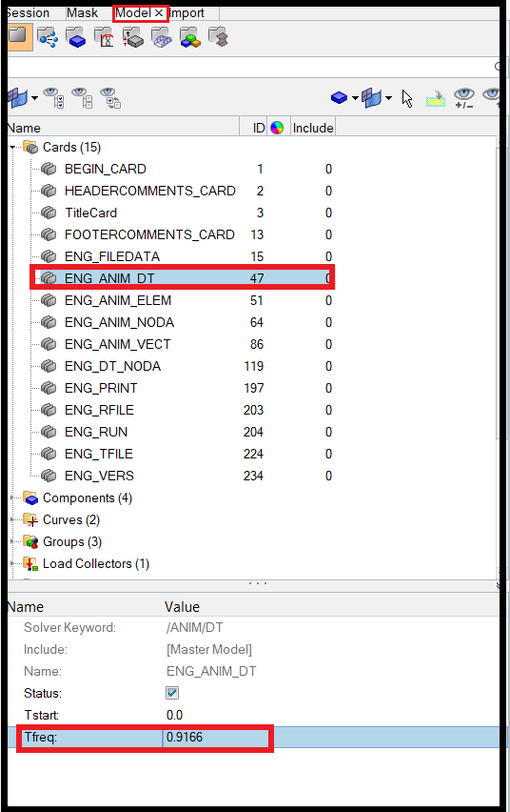
Task: Select the Assembly hierarchy view icon
Action: coord(48,38)
